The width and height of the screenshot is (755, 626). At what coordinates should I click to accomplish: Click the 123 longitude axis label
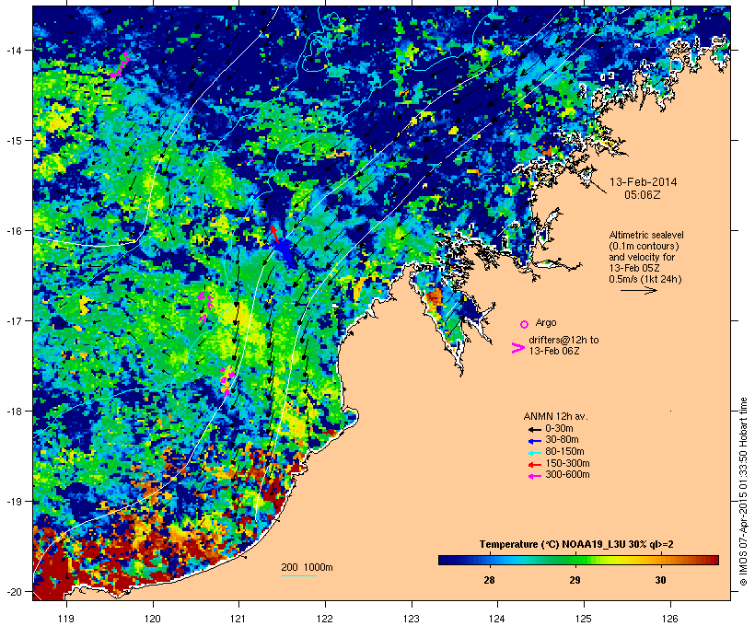point(412,619)
